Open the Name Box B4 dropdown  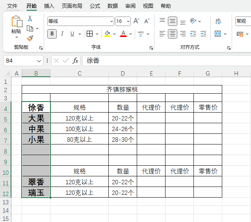coord(39,61)
